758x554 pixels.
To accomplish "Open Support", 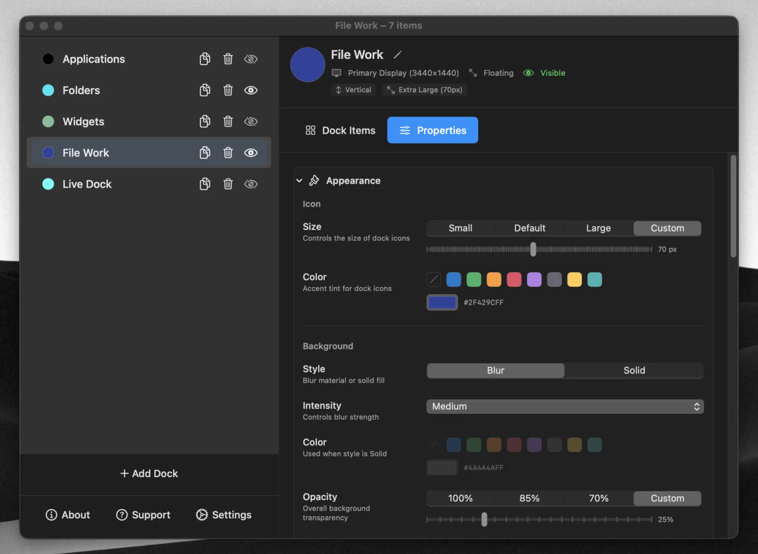I will click(143, 515).
